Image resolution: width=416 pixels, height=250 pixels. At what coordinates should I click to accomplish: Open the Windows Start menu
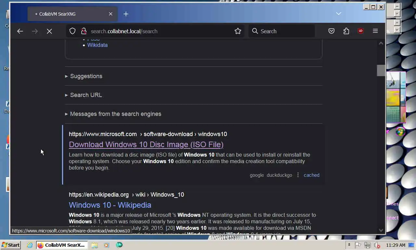point(11,245)
